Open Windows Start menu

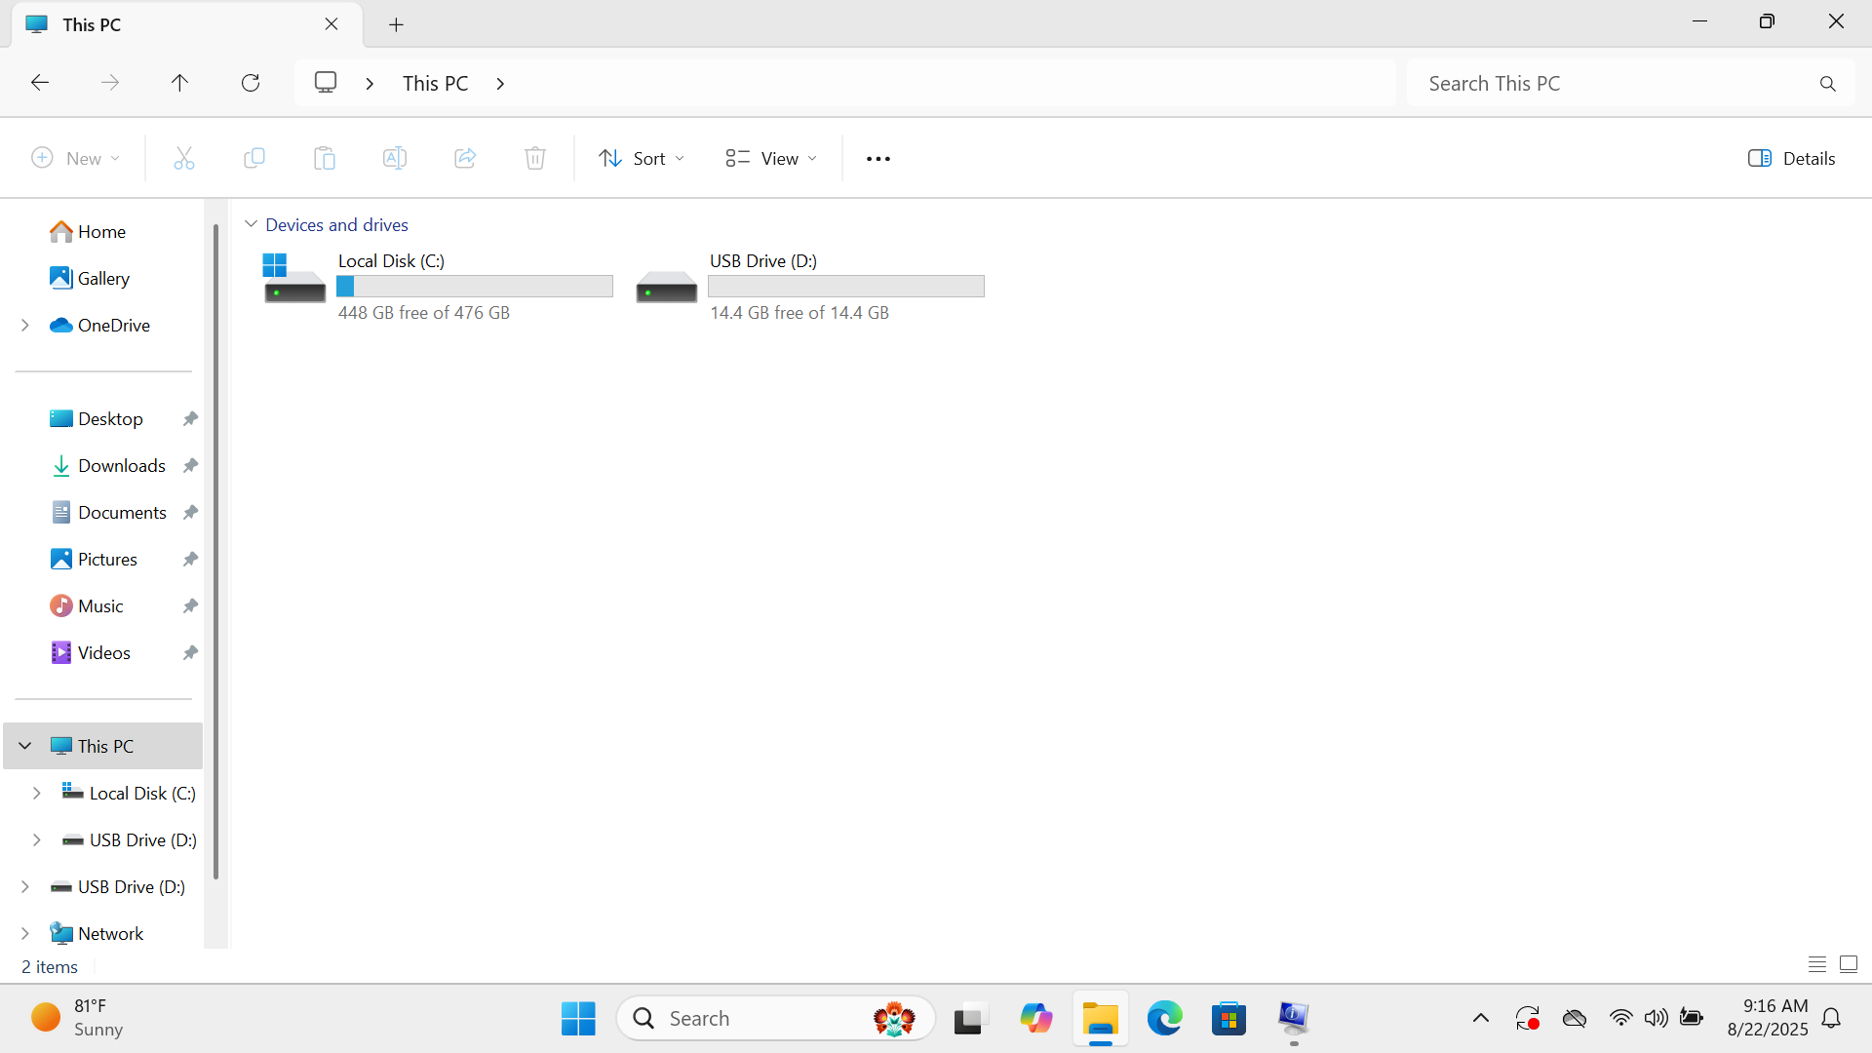point(578,1018)
